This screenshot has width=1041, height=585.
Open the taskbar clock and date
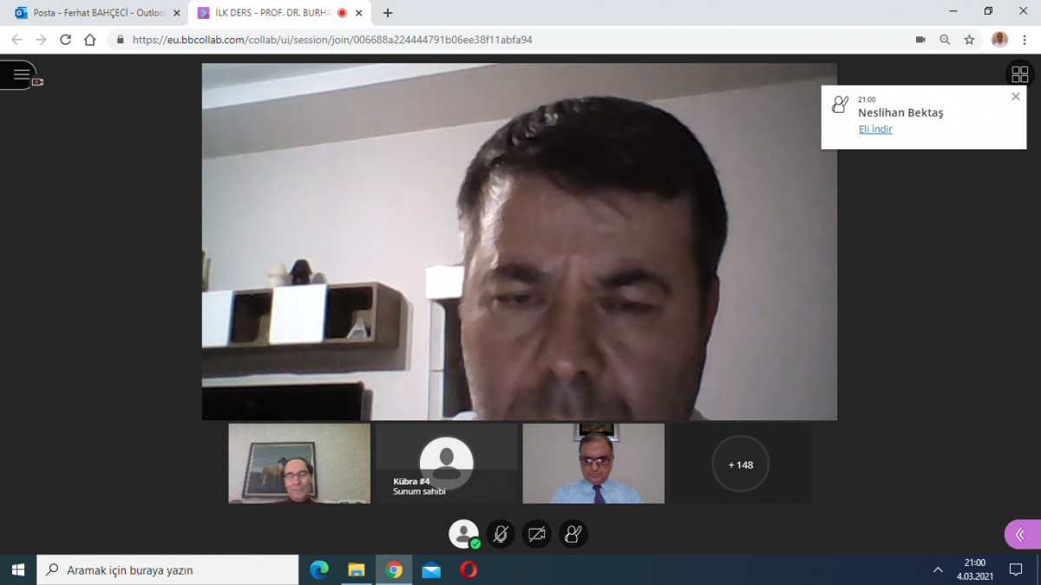tap(974, 569)
